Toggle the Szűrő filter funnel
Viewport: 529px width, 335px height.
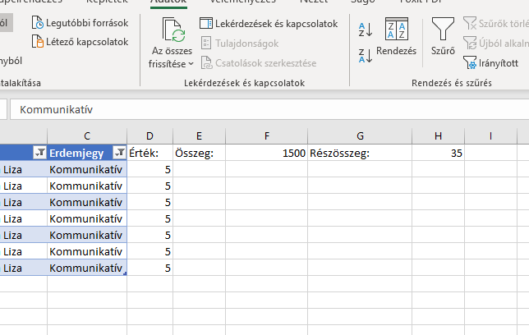(443, 38)
